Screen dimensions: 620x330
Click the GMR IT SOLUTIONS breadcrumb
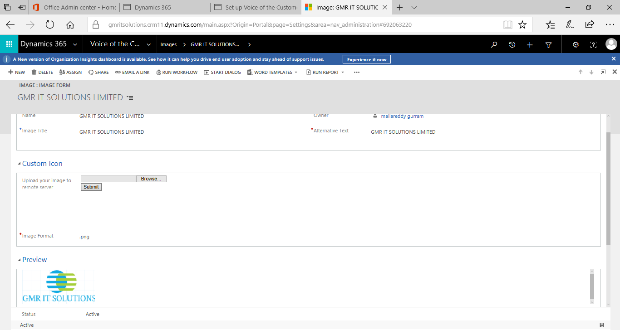[215, 44]
